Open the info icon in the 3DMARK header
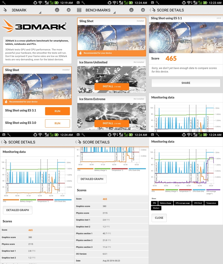223x264 pixels. (x=57, y=10)
